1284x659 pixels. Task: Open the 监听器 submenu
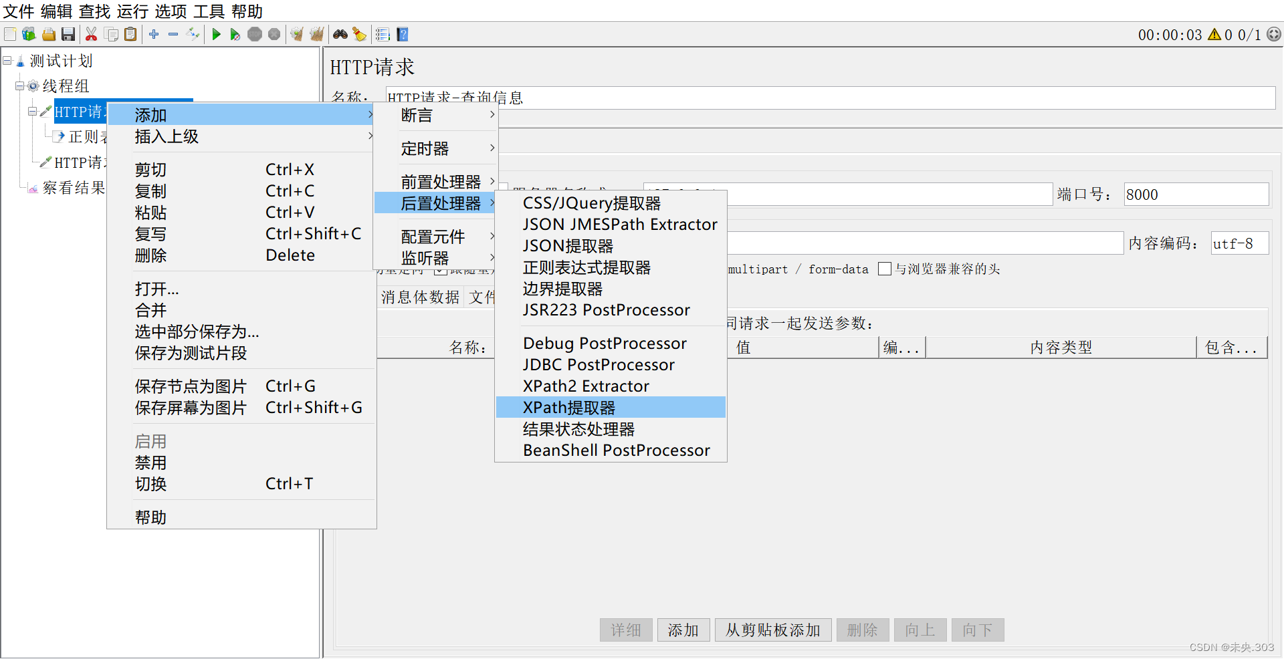435,258
